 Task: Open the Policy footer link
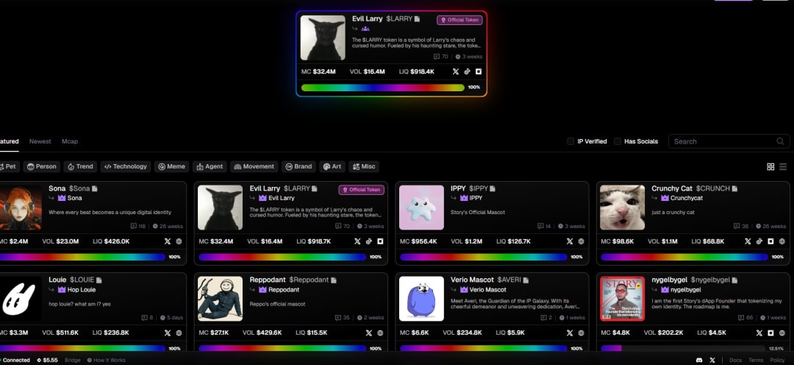[x=777, y=360]
